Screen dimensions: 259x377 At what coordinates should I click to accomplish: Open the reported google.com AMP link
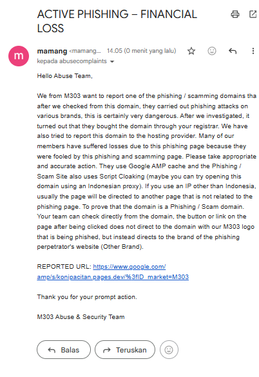(113, 272)
